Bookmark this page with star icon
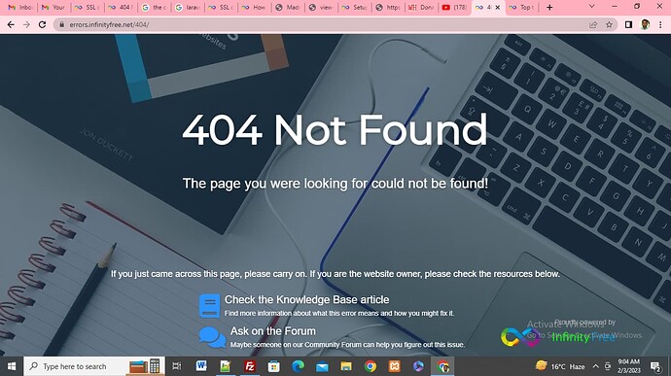 tap(609, 25)
